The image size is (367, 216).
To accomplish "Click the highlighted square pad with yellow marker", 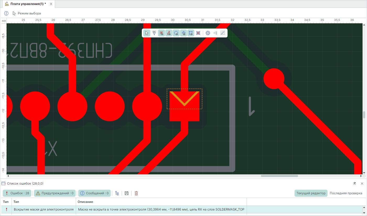I will 185,106.
